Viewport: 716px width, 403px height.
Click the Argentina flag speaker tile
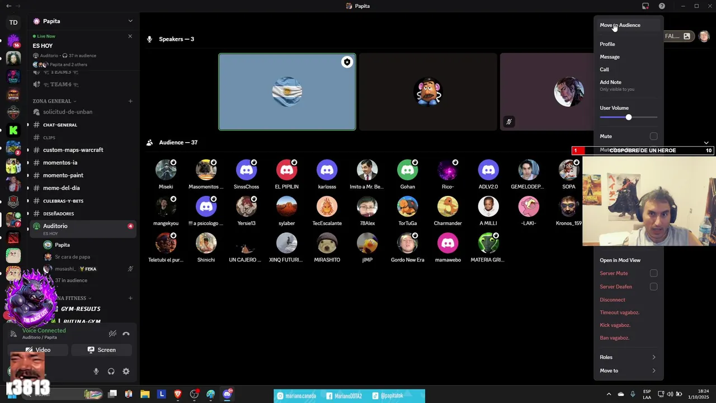pyautogui.click(x=287, y=92)
